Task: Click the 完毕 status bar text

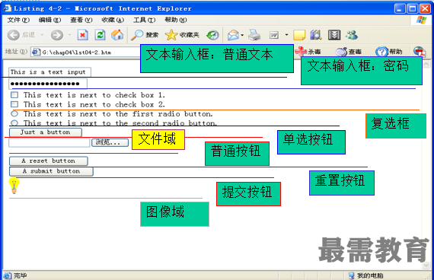Action: pyautogui.click(x=21, y=275)
